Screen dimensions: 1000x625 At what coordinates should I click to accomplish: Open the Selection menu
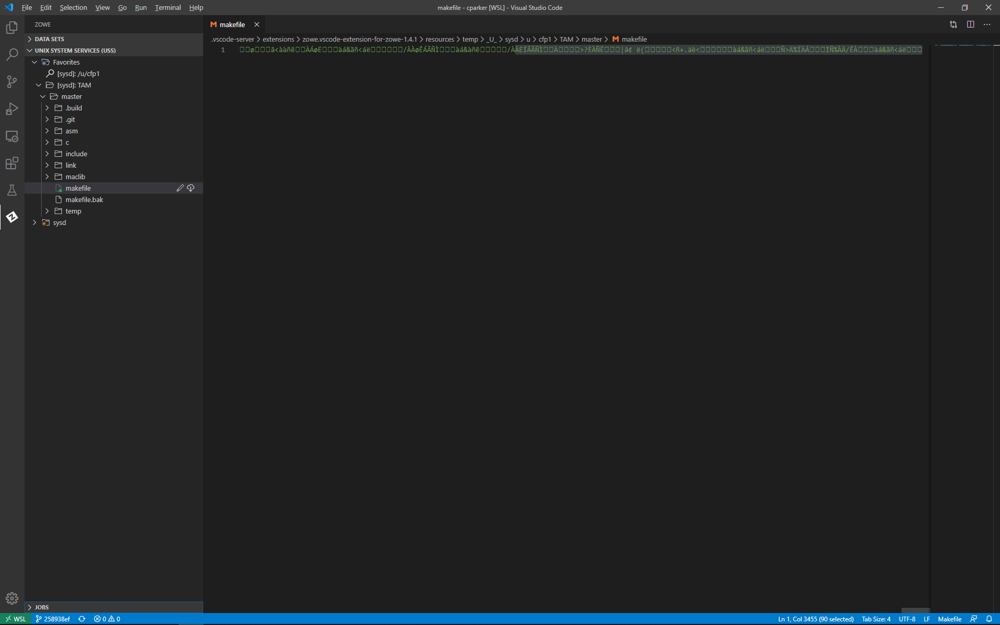(x=73, y=7)
